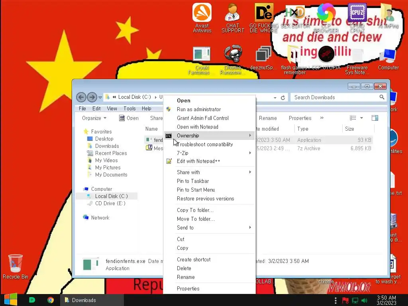This screenshot has height=306, width=408.
Task: Click Local Disk (C:) breadcrumb
Action: pyautogui.click(x=135, y=97)
